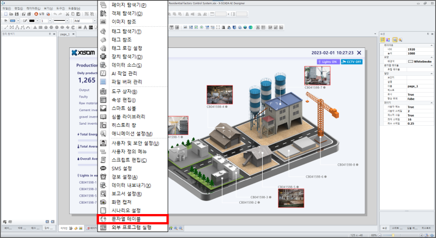Click the zoom in magnifier in status bar

(x=175, y=228)
